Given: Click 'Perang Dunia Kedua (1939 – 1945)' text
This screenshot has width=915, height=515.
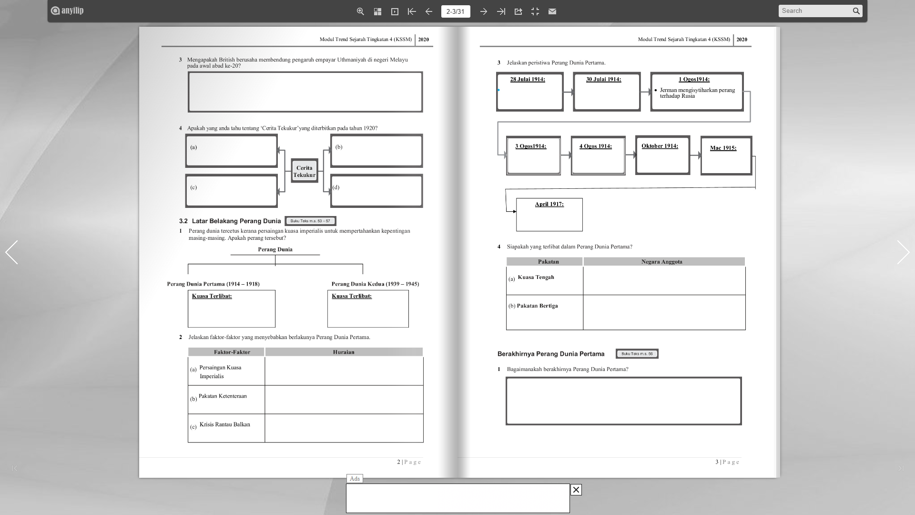Looking at the screenshot, I should (375, 284).
